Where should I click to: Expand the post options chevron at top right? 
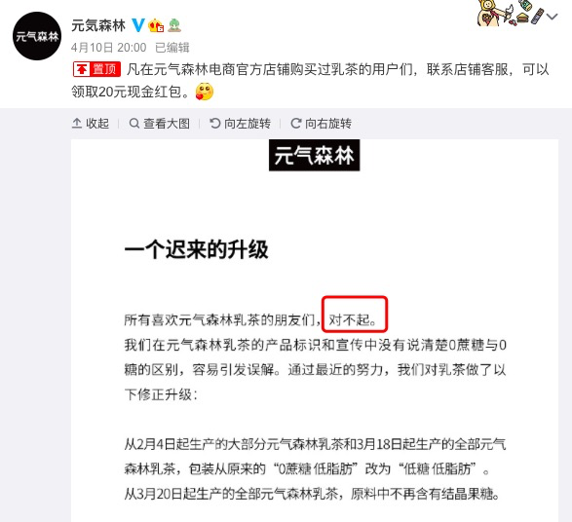pos(553,17)
